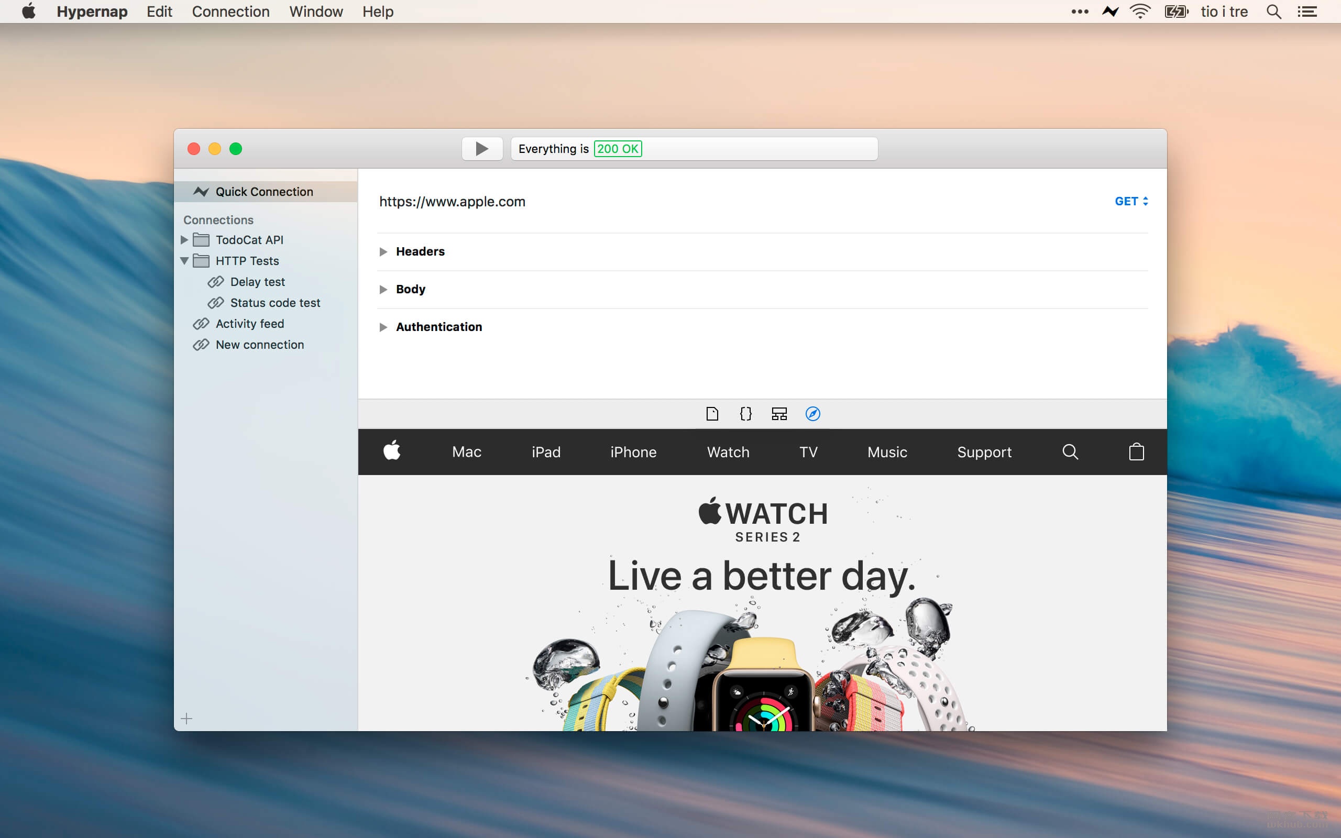
Task: Open Support in the previewed Apple navbar
Action: pos(984,453)
